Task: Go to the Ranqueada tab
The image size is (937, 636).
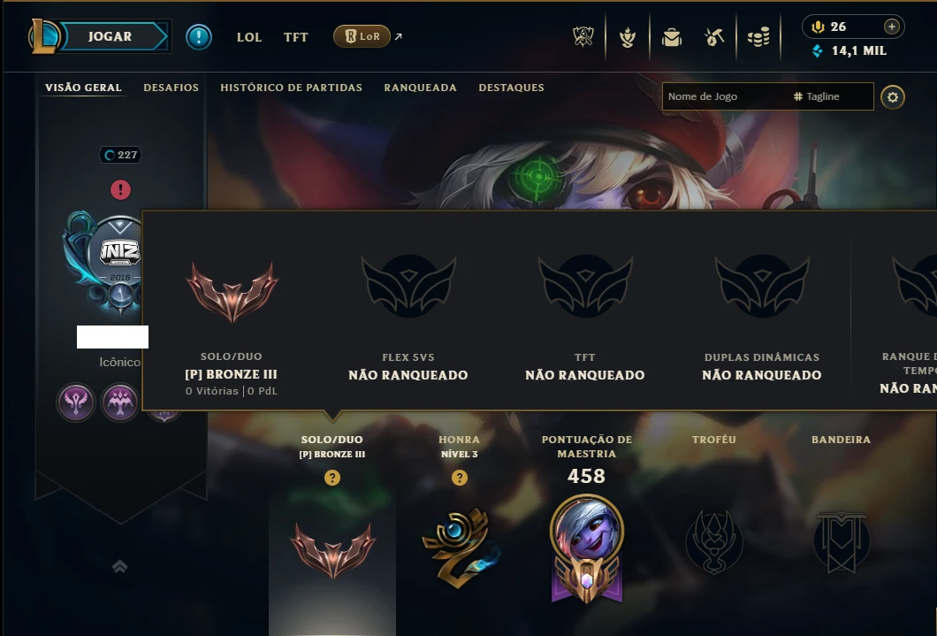Action: pyautogui.click(x=420, y=88)
